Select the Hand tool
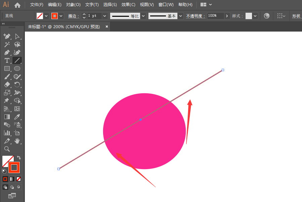The image size is (302, 202). pos(17,141)
